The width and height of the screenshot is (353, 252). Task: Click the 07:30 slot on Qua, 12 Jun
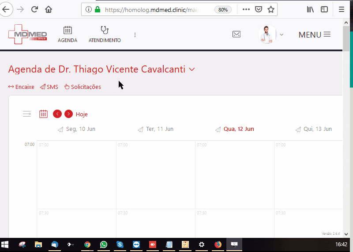coord(235,223)
